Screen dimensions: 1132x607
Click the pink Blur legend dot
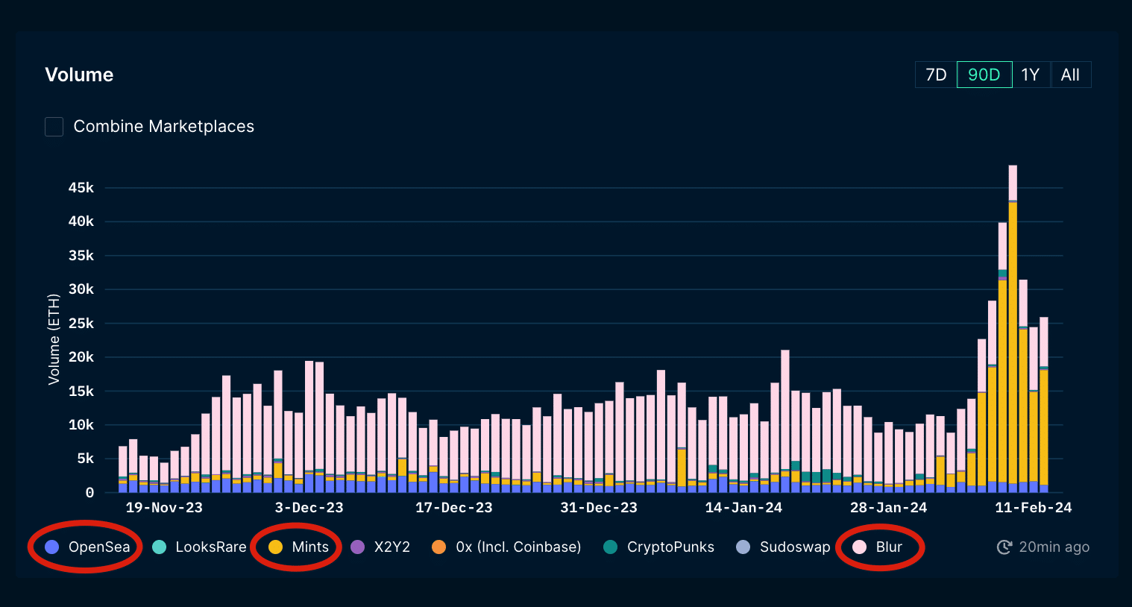pyautogui.click(x=860, y=547)
